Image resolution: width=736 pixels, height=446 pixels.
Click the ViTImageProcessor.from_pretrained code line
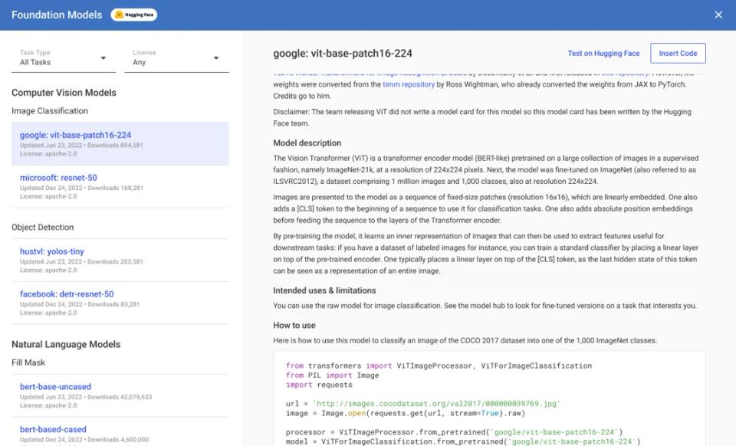(x=455, y=432)
